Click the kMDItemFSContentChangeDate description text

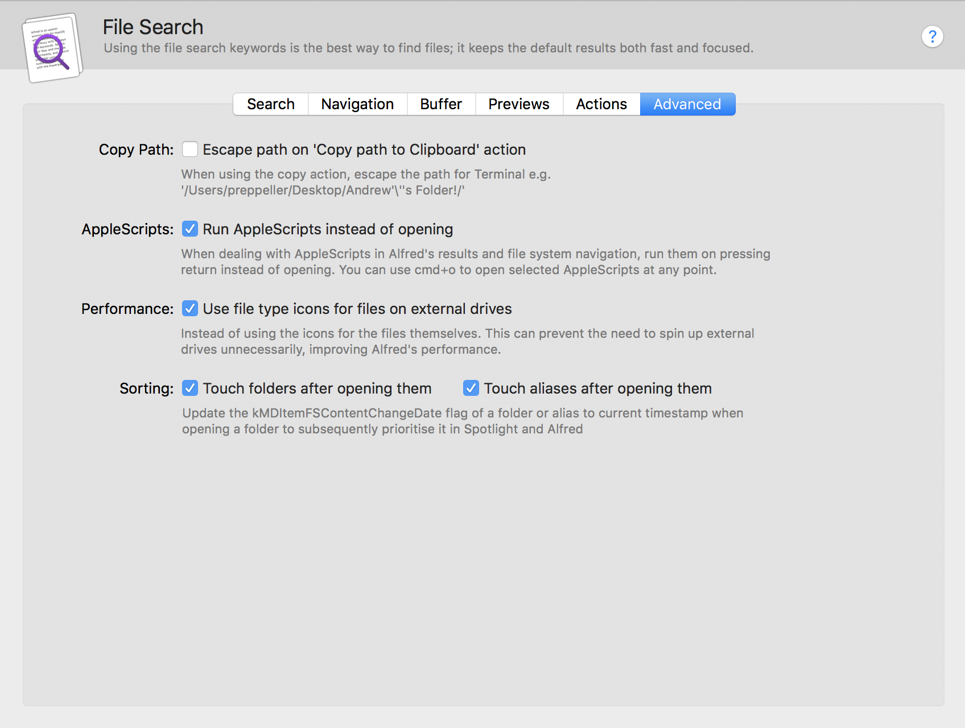463,421
